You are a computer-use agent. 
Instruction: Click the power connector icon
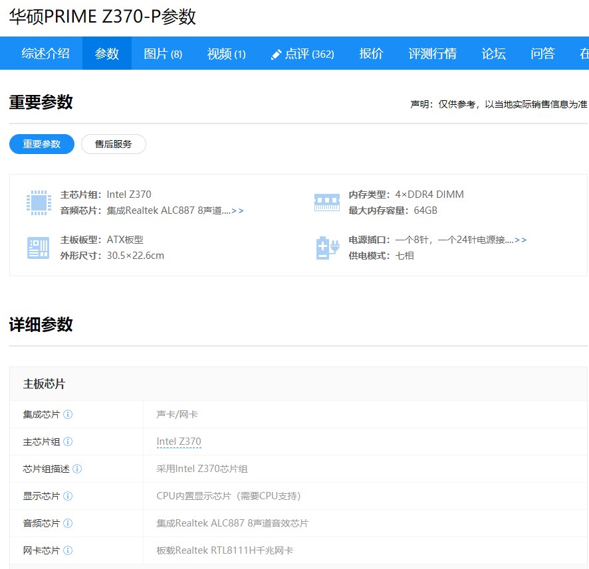coord(328,248)
